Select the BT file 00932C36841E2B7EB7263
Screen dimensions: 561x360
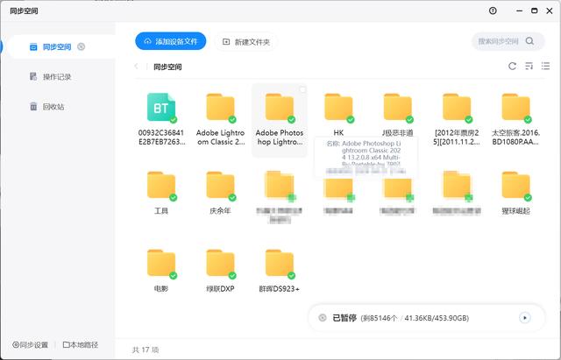(x=161, y=119)
